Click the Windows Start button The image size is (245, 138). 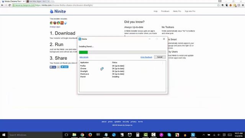(x=4, y=135)
